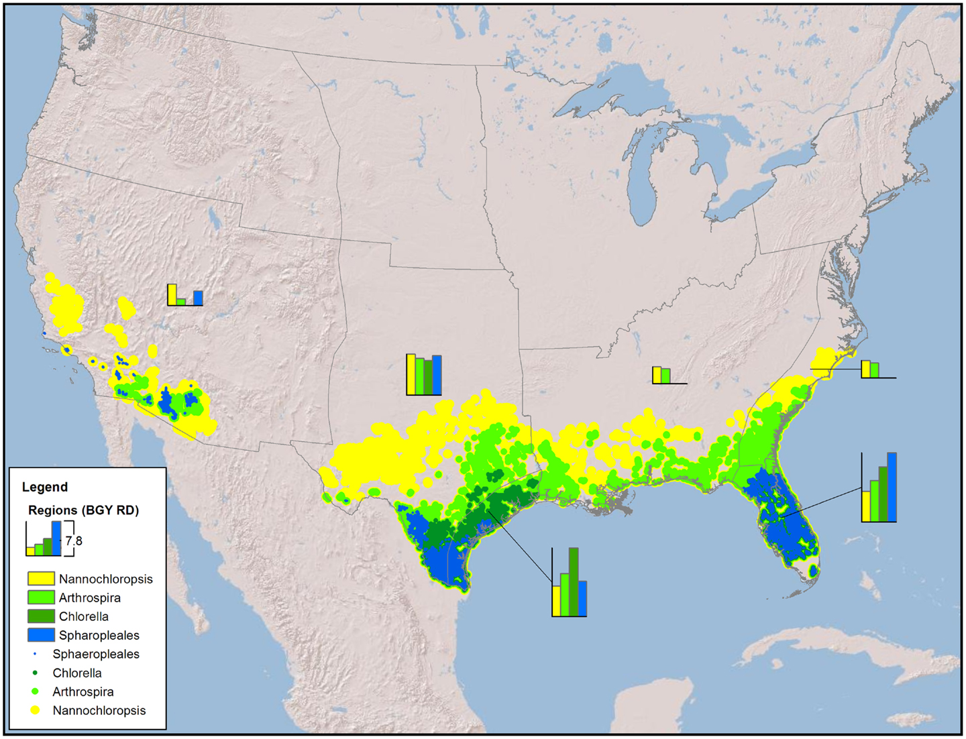
Task: Click the bar chart over Nevada and Utah
Action: (x=185, y=295)
